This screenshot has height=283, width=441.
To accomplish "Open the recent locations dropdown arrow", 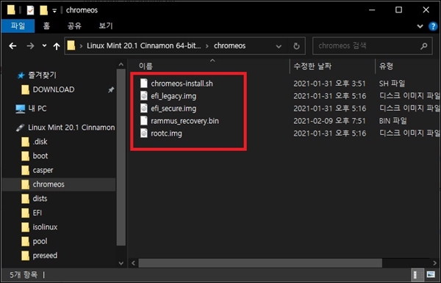I will click(x=44, y=45).
